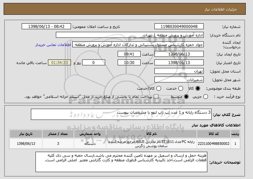
Task: Click the شماره نیاز field 1198030049000048
Action: click(179, 27)
